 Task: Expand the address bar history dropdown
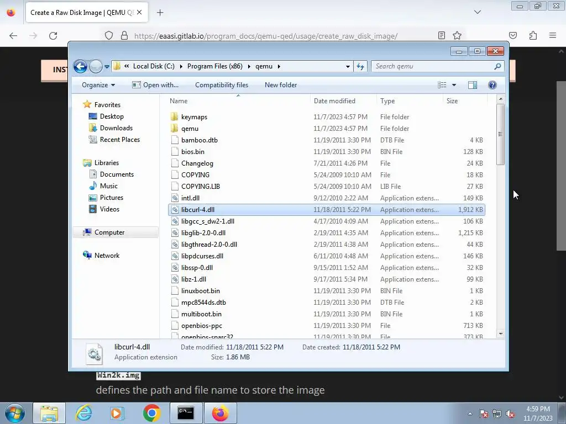pos(348,67)
